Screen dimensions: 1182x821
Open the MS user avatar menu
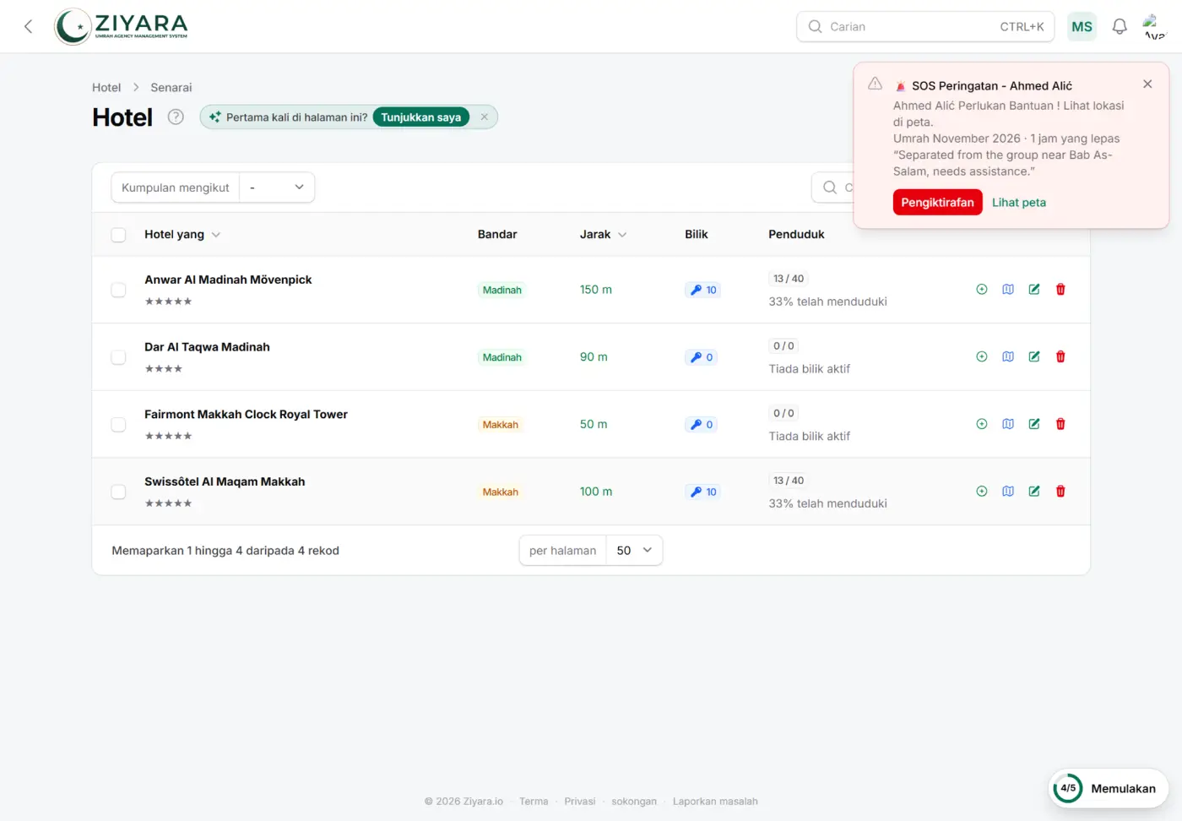click(x=1082, y=26)
